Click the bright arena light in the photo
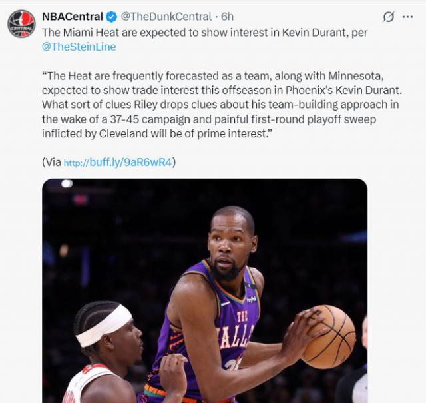Viewport: 426px width, 403px height. click(67, 183)
